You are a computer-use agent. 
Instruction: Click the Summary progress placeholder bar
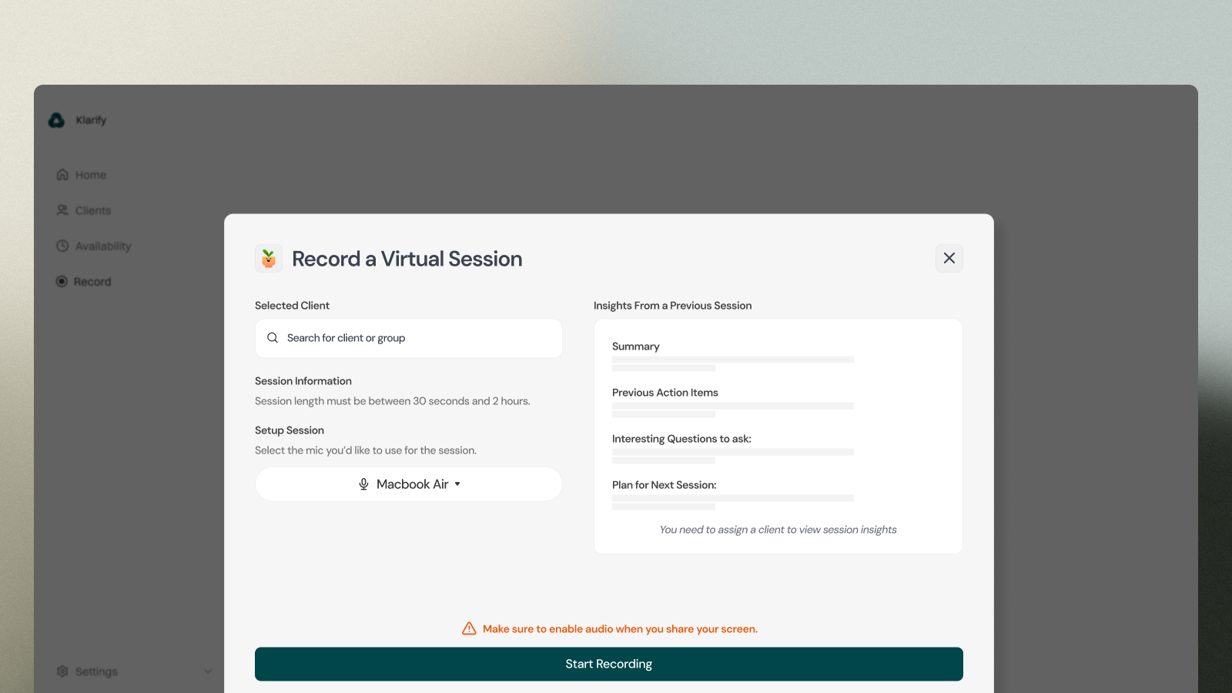click(x=731, y=359)
